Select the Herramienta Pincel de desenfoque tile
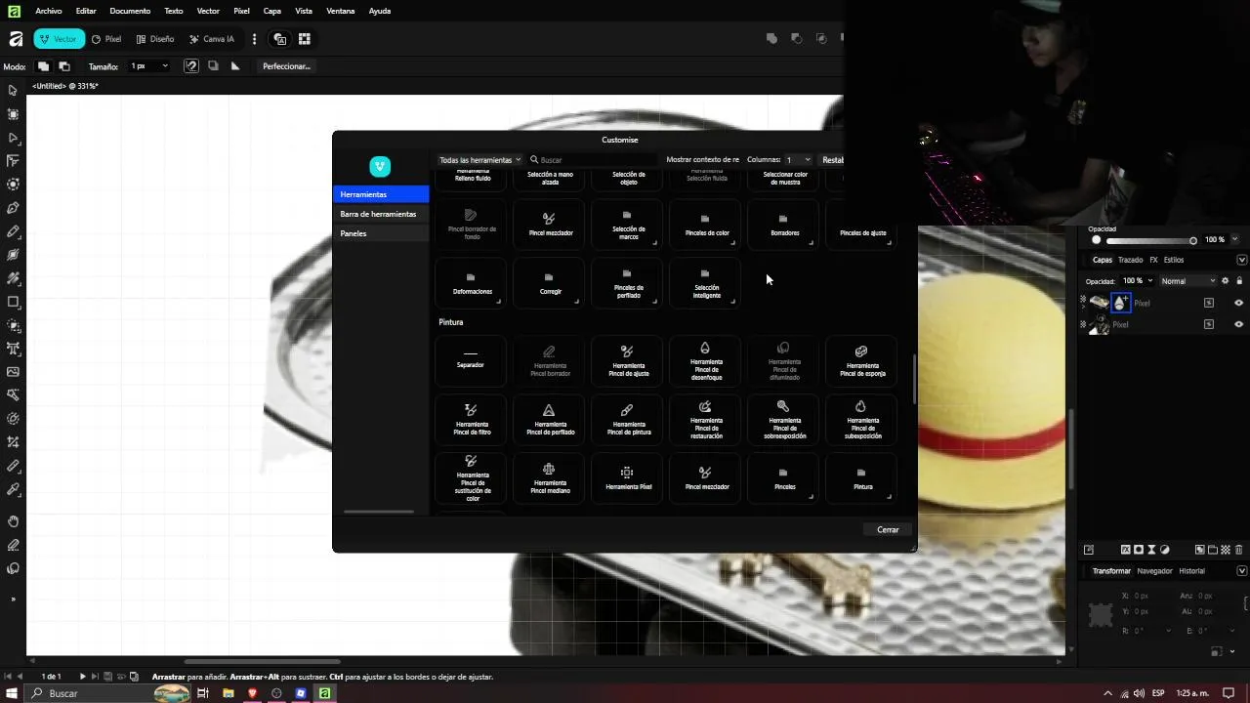The image size is (1250, 703). [x=706, y=360]
